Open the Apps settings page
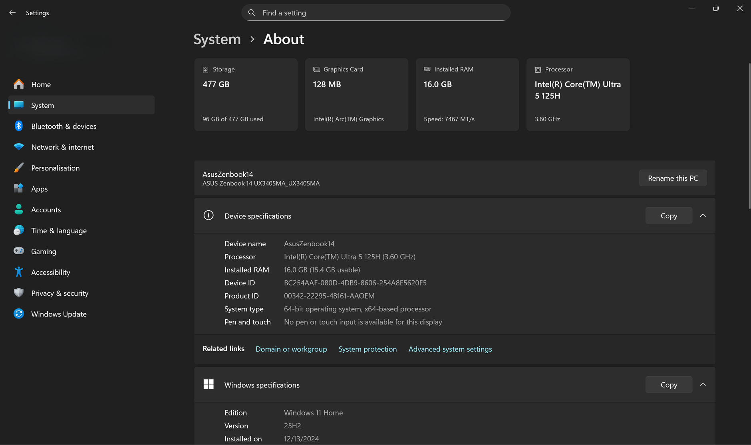 click(x=39, y=189)
